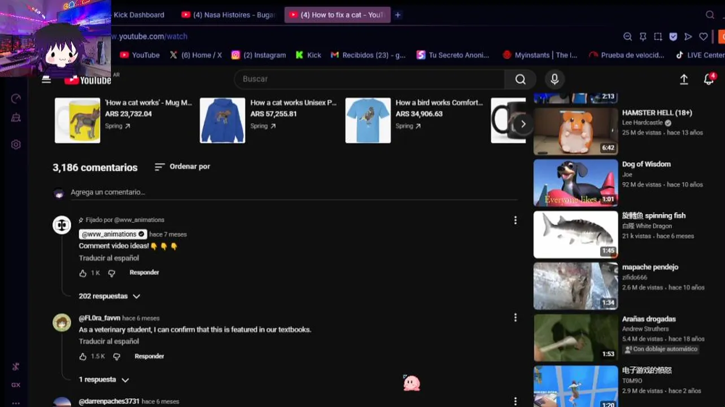
Task: Play spinning fish video
Action: [x=576, y=234]
